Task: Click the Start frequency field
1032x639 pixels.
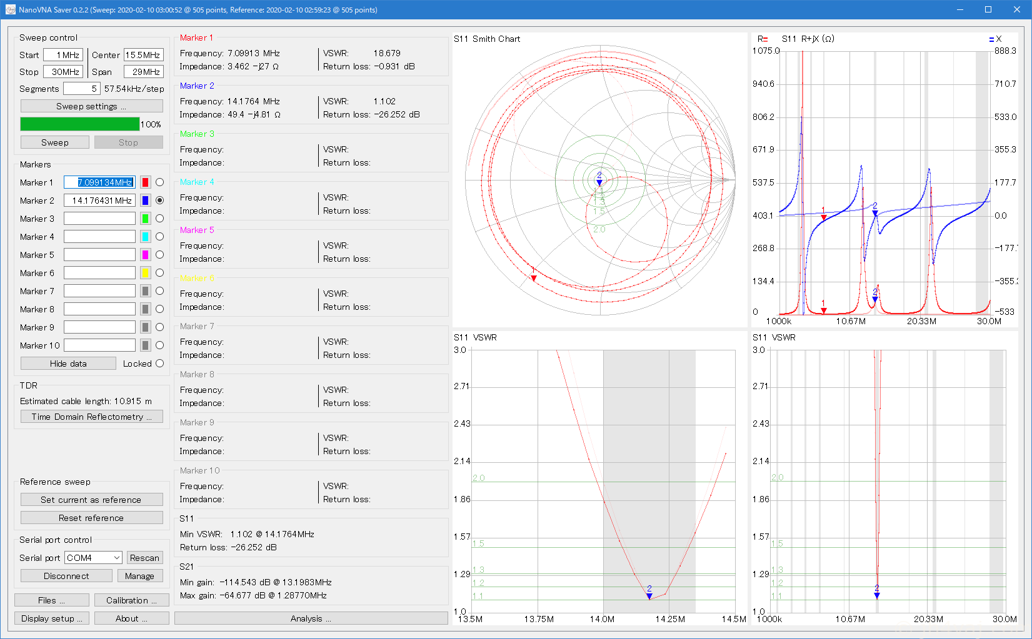Action: (63, 55)
